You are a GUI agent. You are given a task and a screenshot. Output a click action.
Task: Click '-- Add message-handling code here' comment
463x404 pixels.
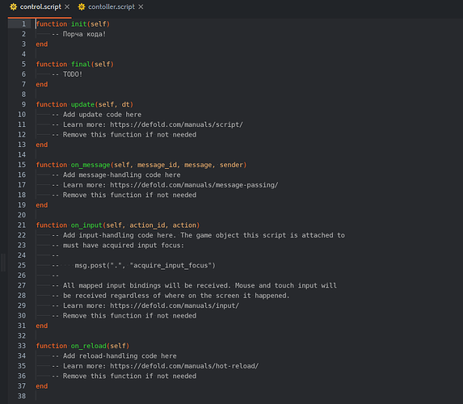coord(116,175)
